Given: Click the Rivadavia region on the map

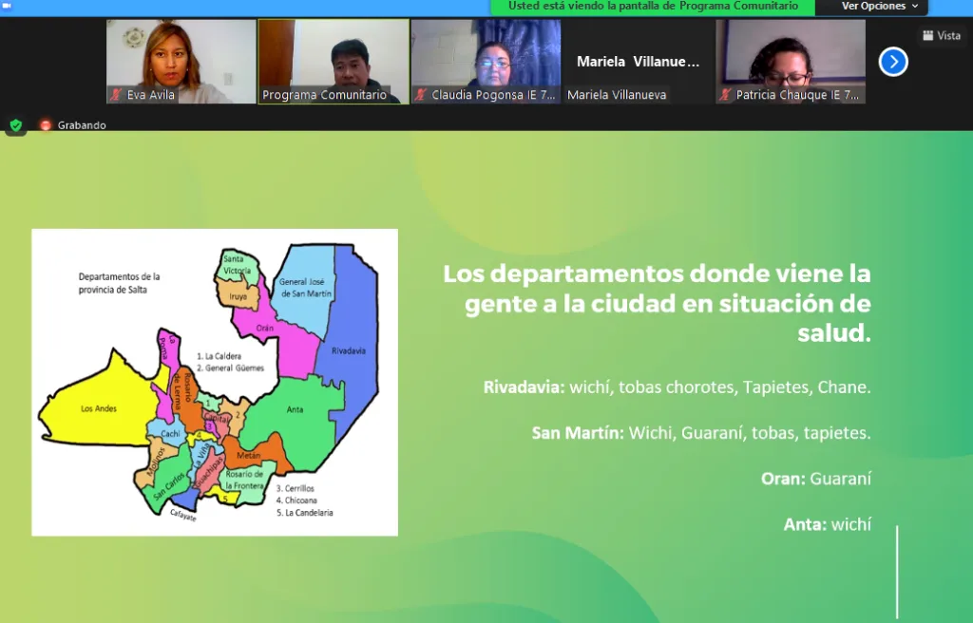Looking at the screenshot, I should (350, 351).
